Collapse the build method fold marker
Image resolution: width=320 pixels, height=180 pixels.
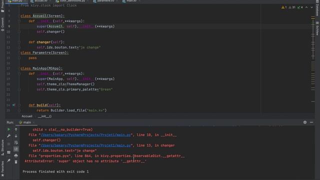click(x=19, y=105)
